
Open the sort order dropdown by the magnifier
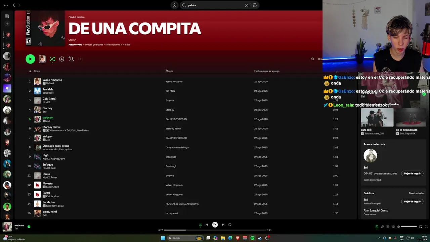tap(320, 59)
